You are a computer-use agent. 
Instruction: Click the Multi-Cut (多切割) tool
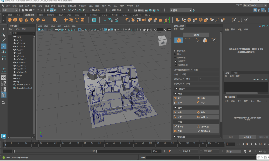pos(180,127)
